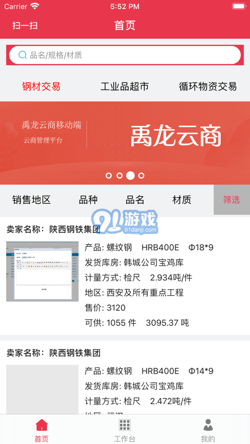The height and width of the screenshot is (444, 250).
Task: Switch to the 工业品超市 tab
Action: tap(125, 86)
